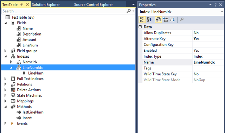Click the sort-with-arrow icon beside the wrench
The width and height of the screenshot is (225, 133).
173,20
